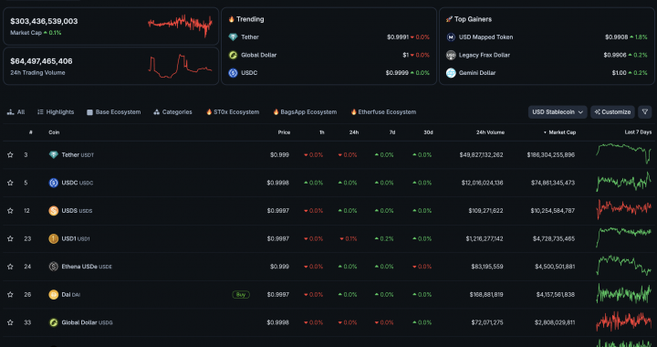
Task: Click the Ethena USDe coin icon
Action: coord(53,267)
